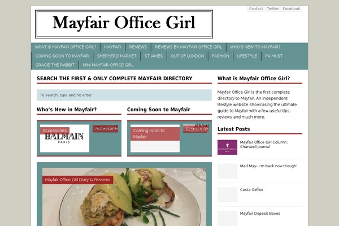
Task: Open the Mayfair Deposit Boxes post
Action: click(260, 214)
